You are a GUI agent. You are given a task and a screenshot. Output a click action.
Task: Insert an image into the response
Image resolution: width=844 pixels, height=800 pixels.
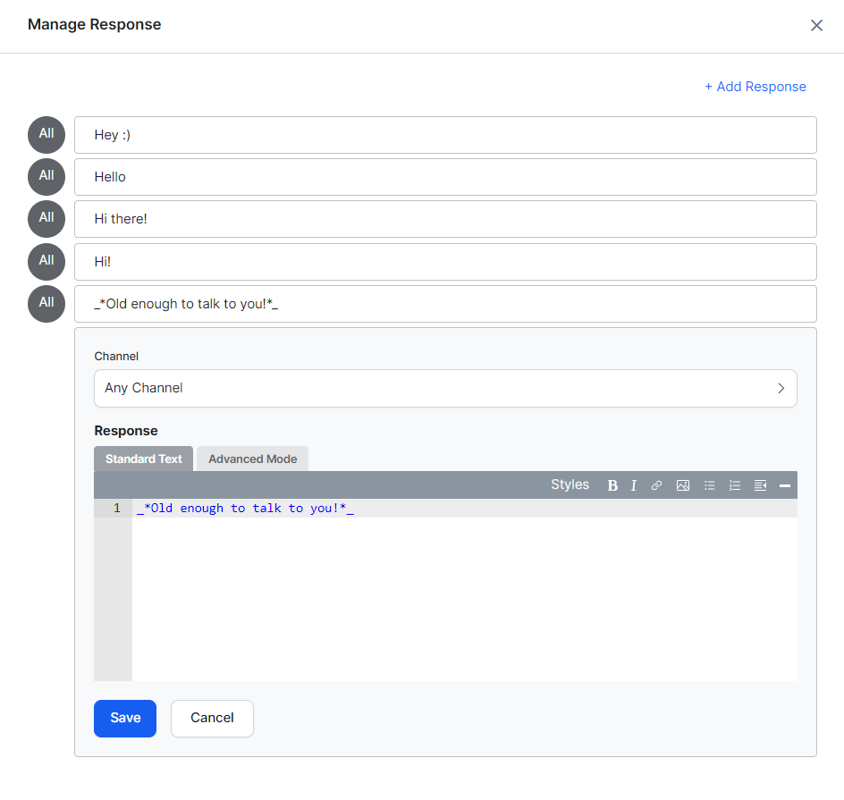tap(683, 485)
